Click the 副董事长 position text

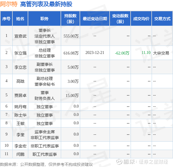pos(45,64)
